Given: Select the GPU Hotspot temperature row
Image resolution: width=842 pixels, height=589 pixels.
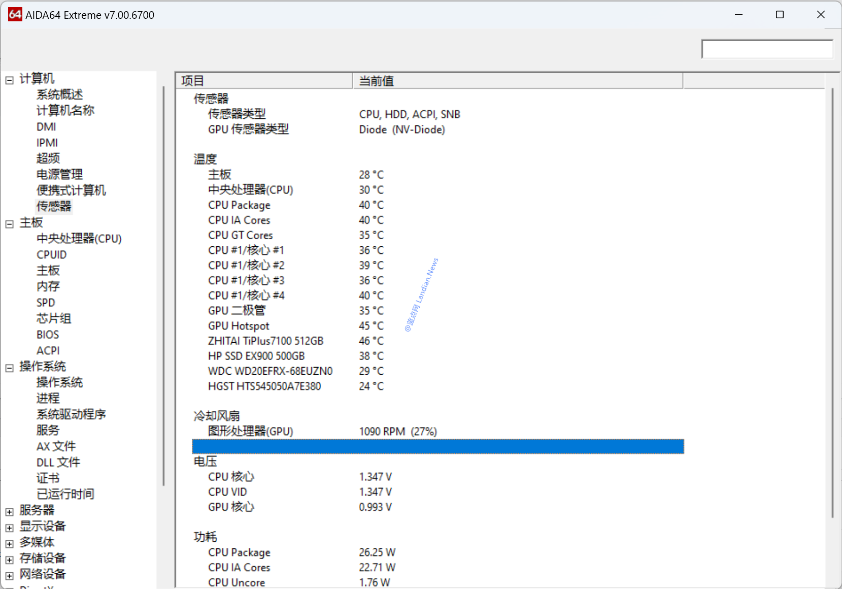Looking at the screenshot, I should (x=239, y=326).
